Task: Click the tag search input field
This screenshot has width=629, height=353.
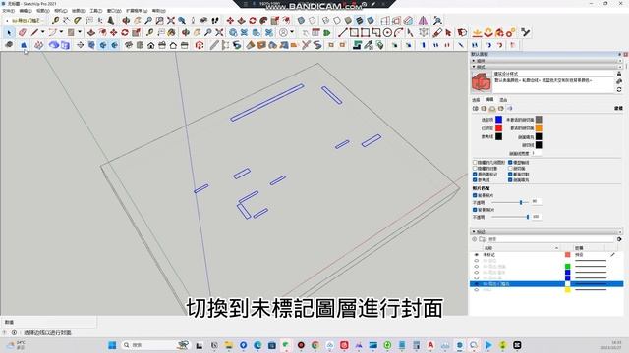Action: pyautogui.click(x=551, y=239)
